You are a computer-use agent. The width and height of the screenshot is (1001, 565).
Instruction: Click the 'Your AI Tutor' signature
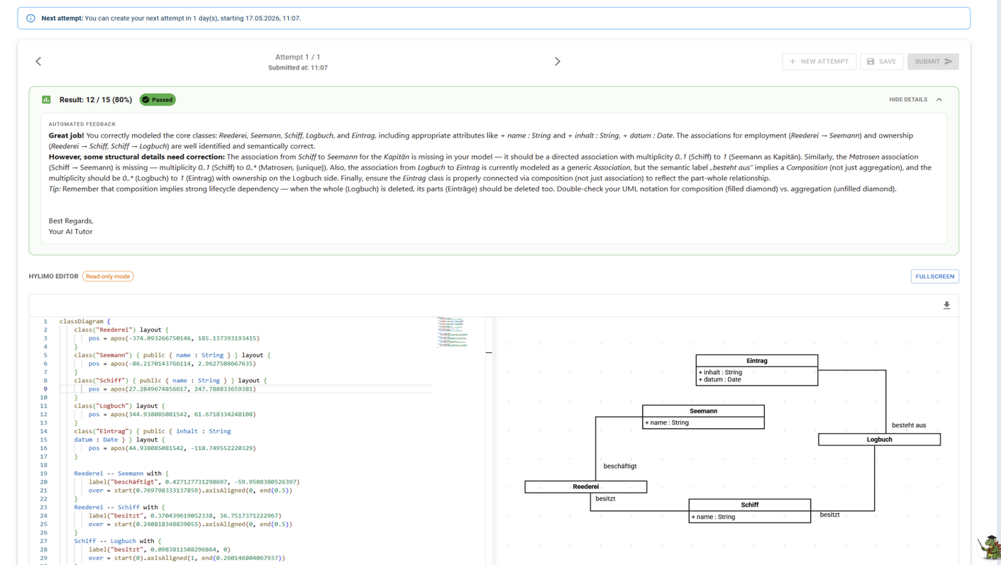point(70,232)
